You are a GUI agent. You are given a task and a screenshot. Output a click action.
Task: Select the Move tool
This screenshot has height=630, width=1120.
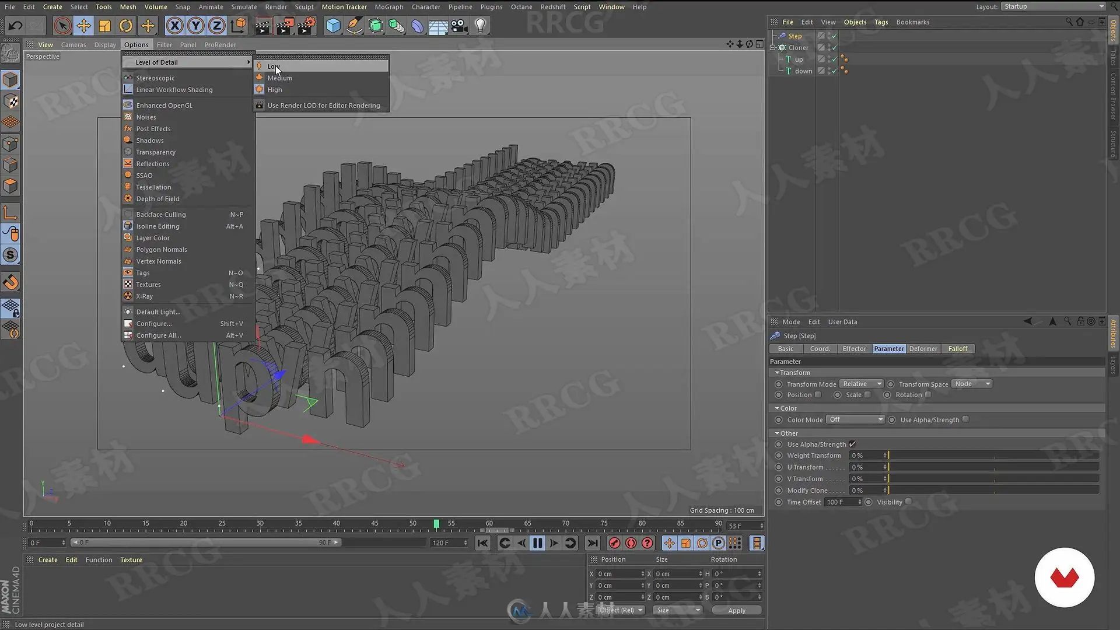click(83, 26)
